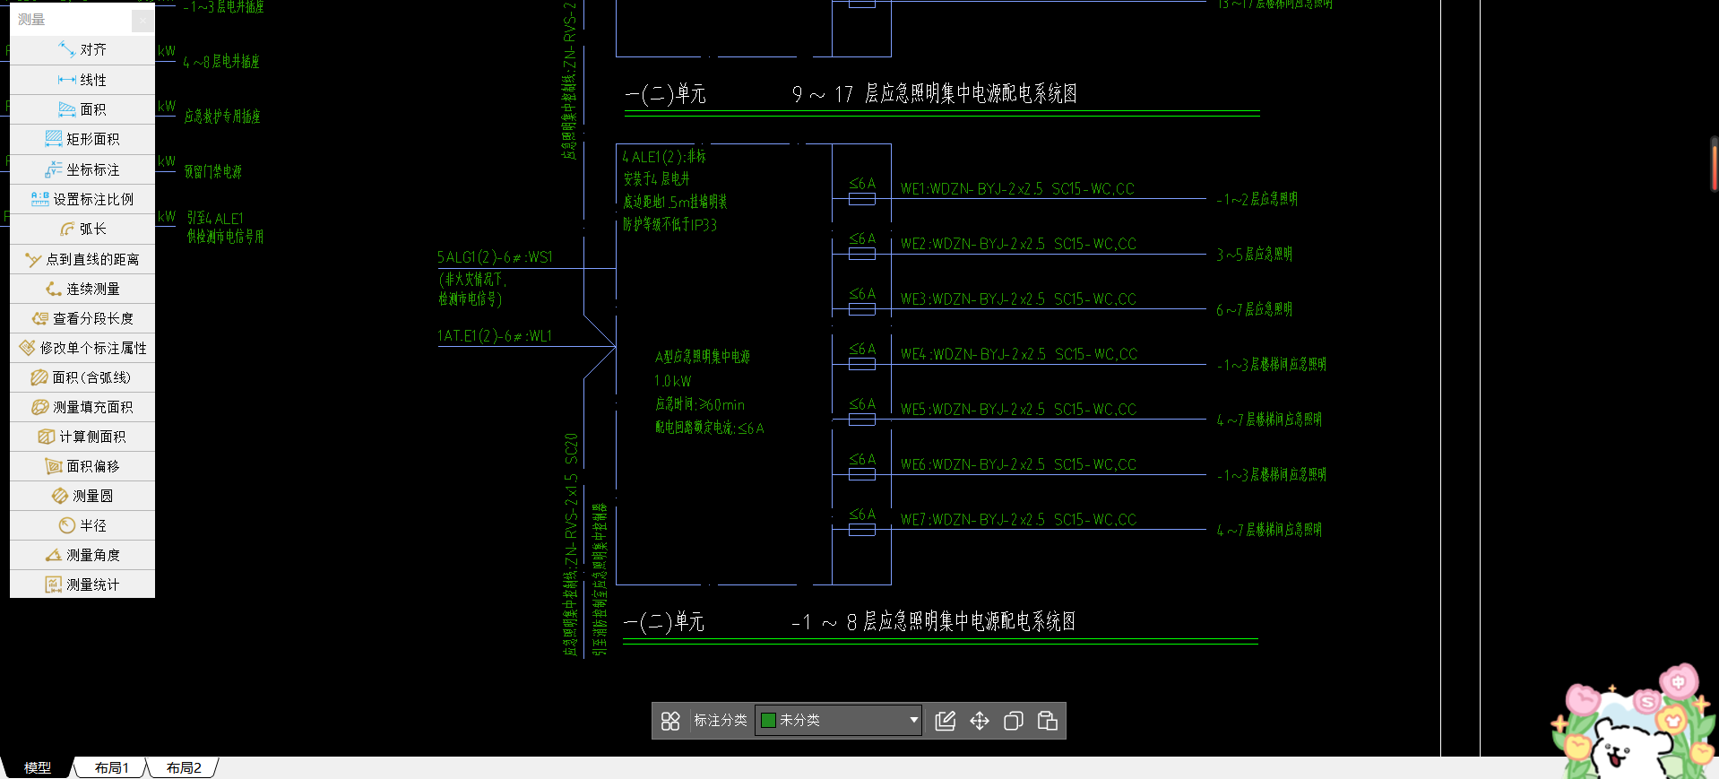1719x779 pixels.
Task: Open the 布局2 layout tab
Action: 184,768
